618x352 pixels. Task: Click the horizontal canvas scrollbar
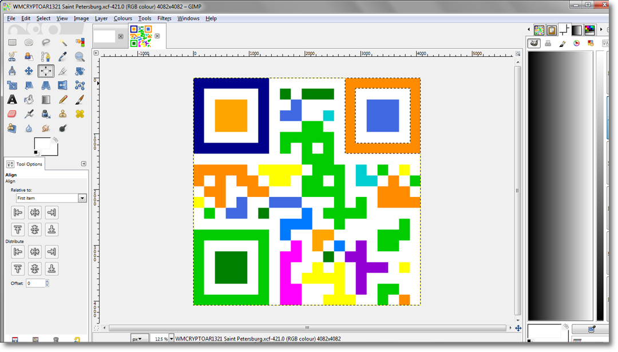pos(307,328)
